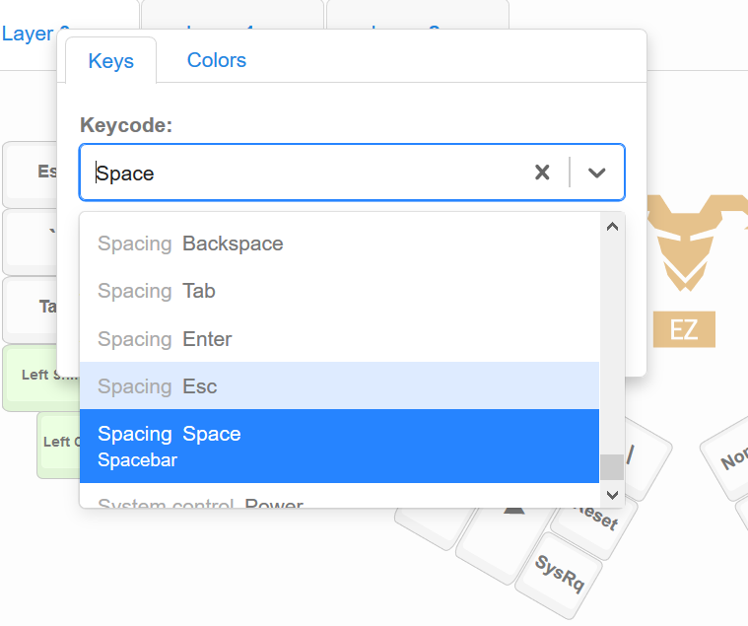Click the scrollbar down arrow in the list

612,495
